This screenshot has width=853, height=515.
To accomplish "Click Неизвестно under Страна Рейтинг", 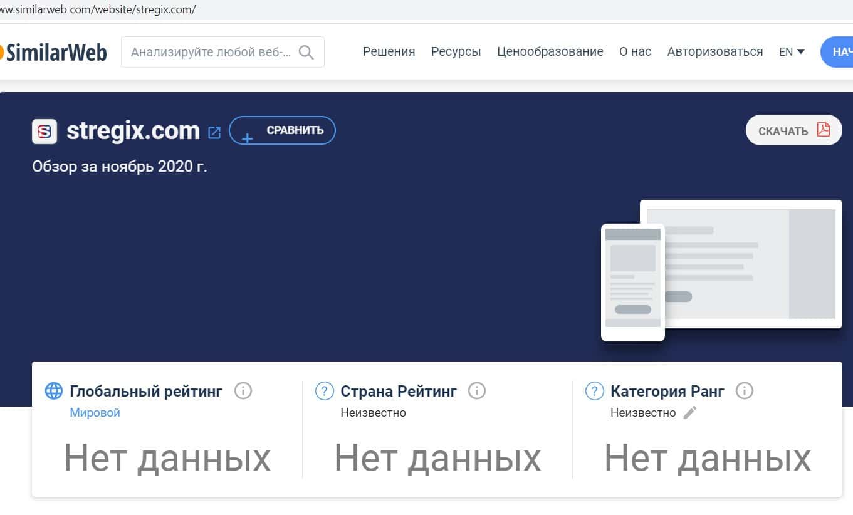I will tap(374, 413).
